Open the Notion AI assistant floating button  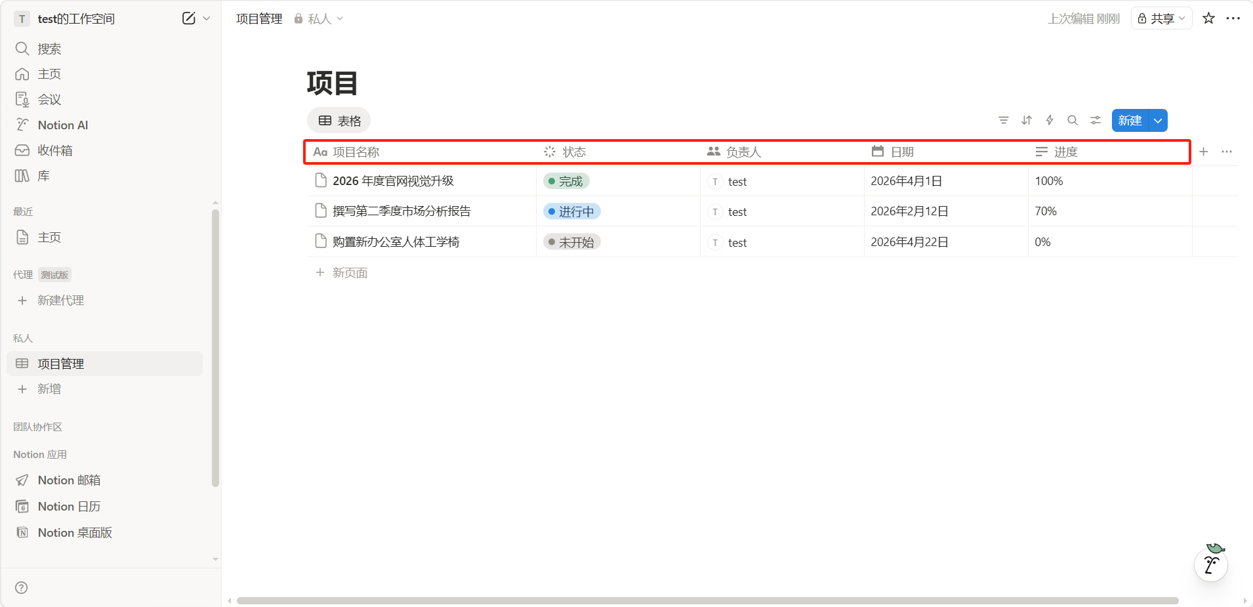pyautogui.click(x=1211, y=564)
